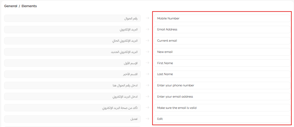Focus the Mobile Number translation input

coord(222,18)
